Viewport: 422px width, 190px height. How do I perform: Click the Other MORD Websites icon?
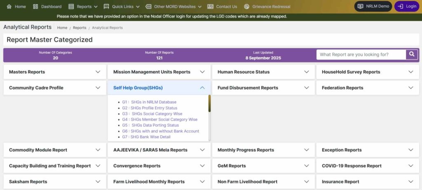click(148, 7)
